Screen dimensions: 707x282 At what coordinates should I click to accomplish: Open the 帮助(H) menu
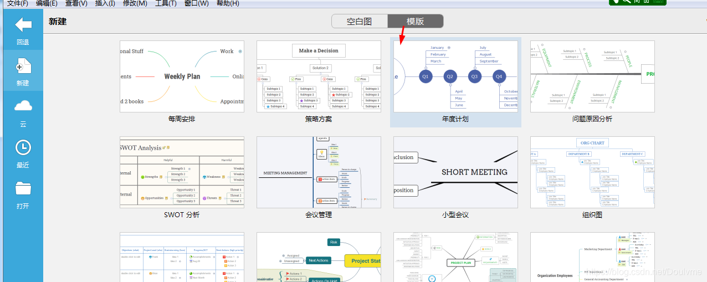(x=228, y=3)
